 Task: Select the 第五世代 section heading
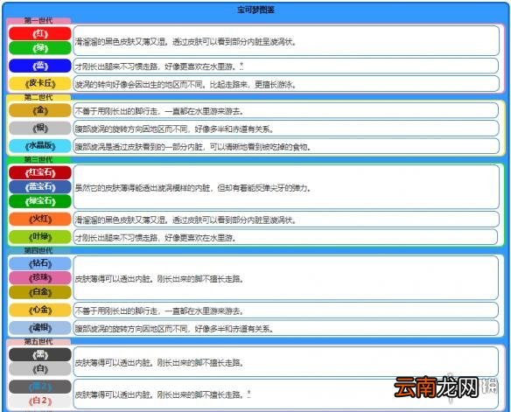(x=38, y=342)
